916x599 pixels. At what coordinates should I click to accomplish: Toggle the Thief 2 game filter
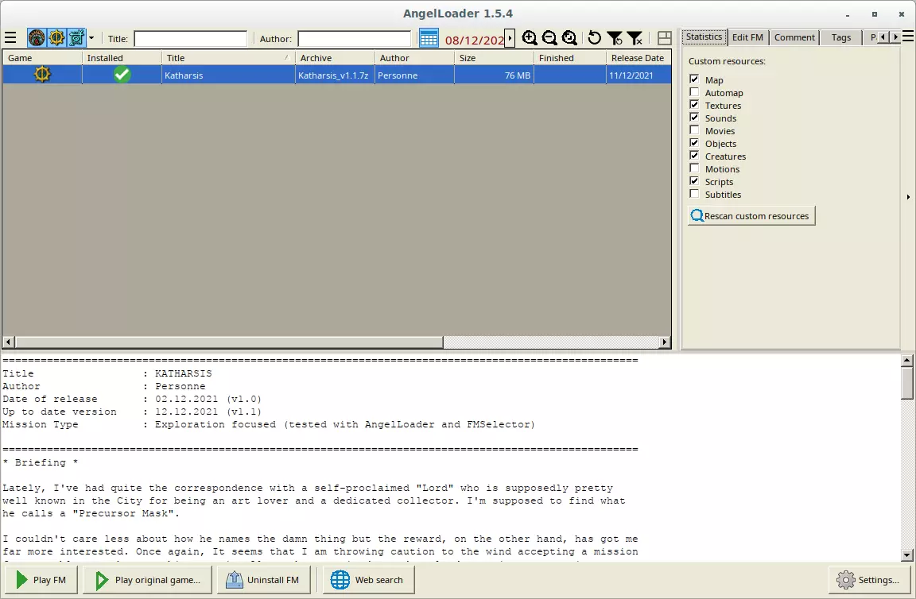point(56,38)
